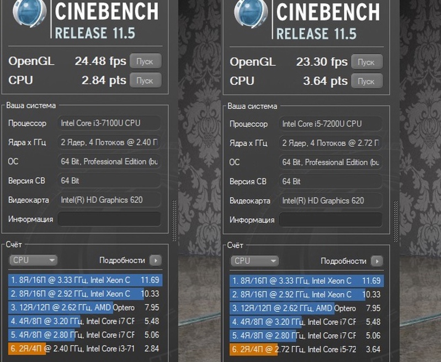Click the Видеокарта HD Graphics 620 field, right window
This screenshot has height=362, width=441.
(331, 200)
